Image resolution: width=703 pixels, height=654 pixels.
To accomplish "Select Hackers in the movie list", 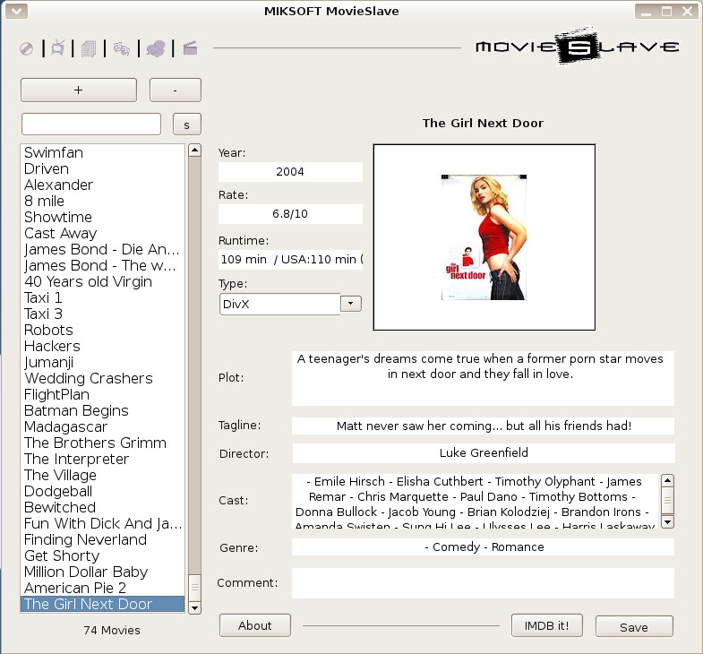I will tap(103, 347).
